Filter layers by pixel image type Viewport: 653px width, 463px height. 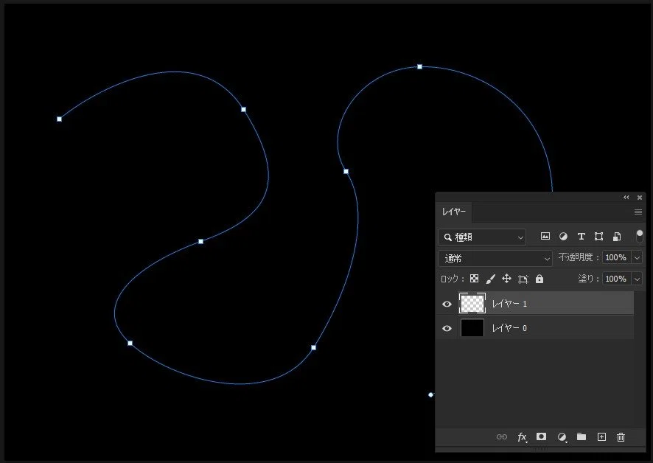click(x=545, y=237)
